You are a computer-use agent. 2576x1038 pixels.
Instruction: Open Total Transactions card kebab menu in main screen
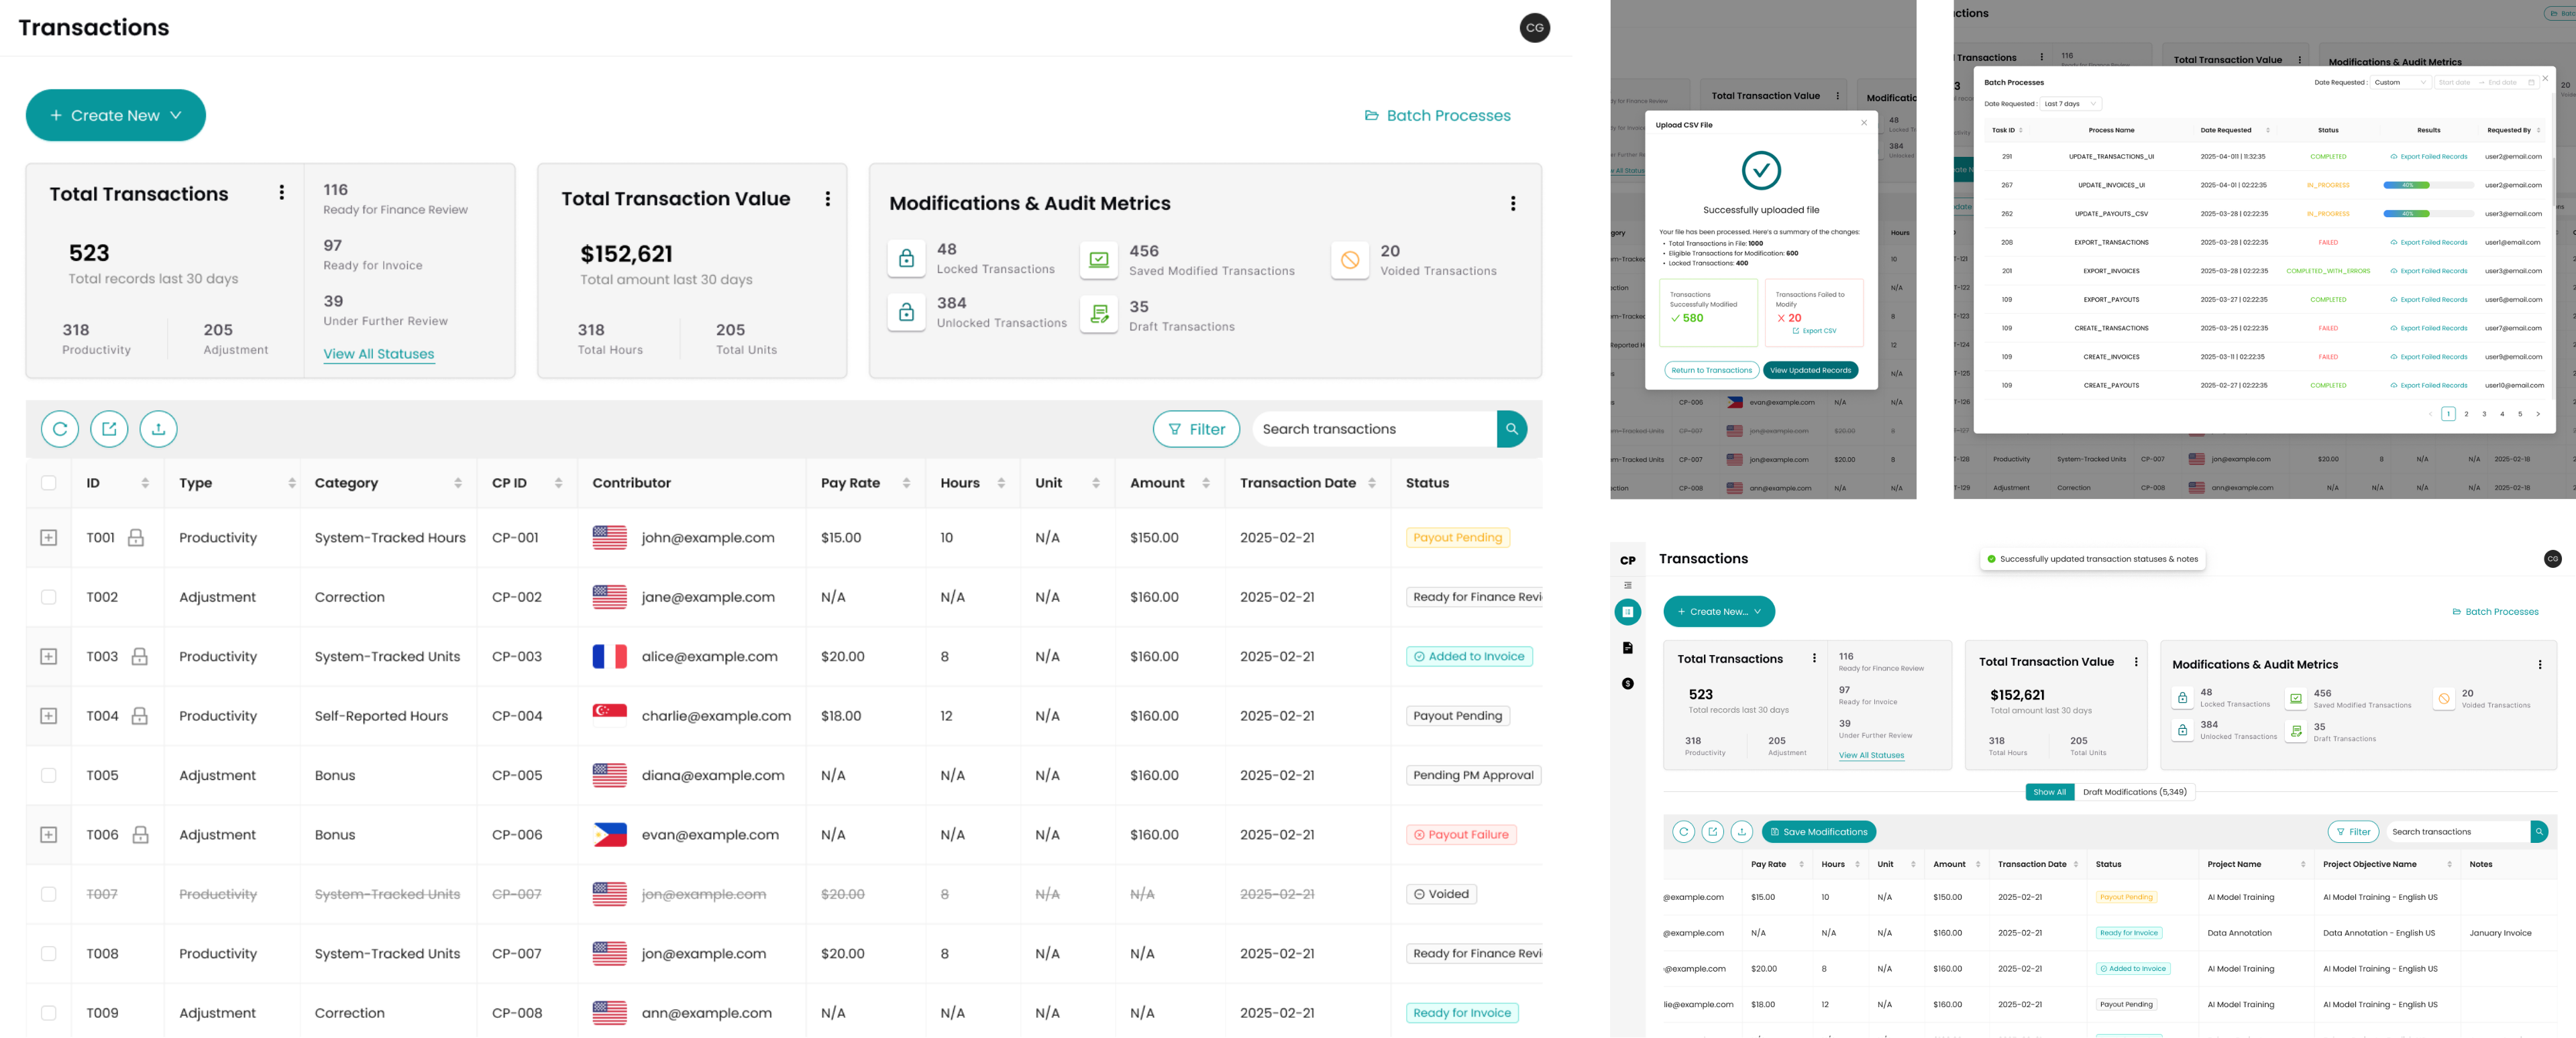click(282, 192)
